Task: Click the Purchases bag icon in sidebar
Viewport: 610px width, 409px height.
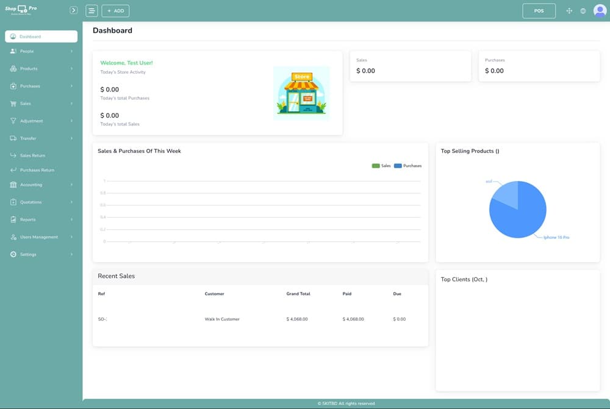Action: pos(13,86)
